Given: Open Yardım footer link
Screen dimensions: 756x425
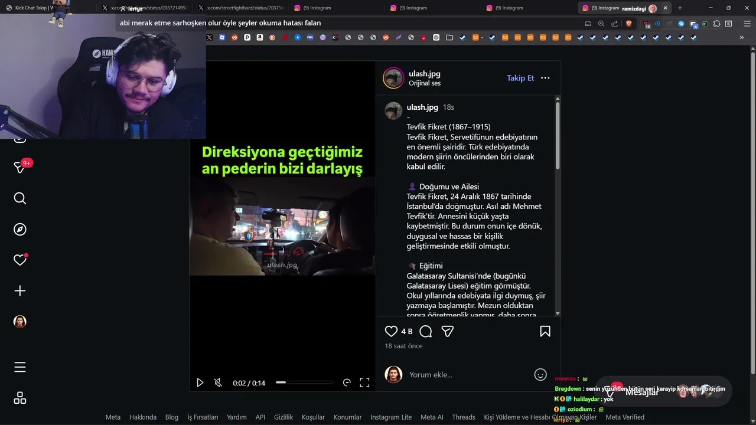Looking at the screenshot, I should (x=237, y=417).
